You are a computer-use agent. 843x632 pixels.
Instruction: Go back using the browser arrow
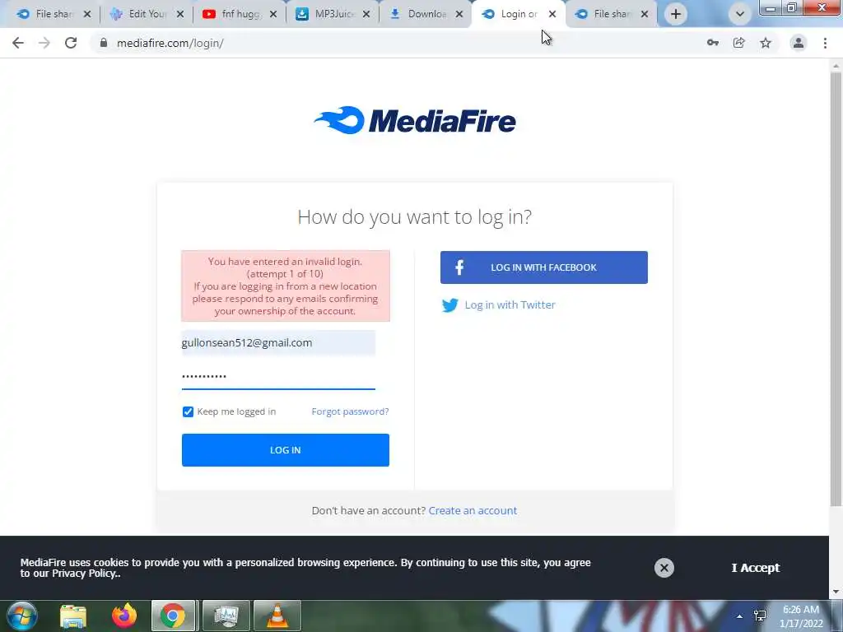18,43
